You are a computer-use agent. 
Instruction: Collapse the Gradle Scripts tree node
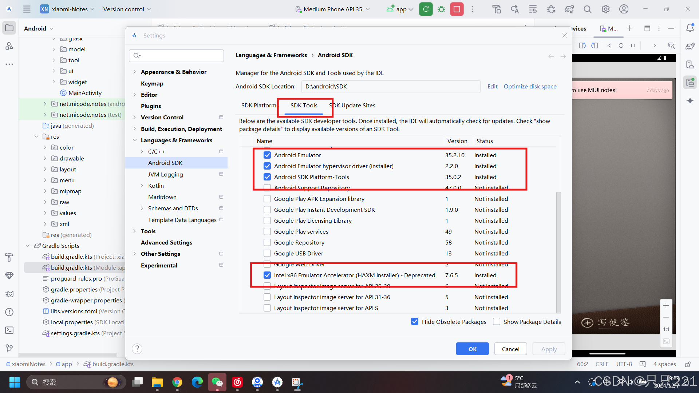tap(28, 246)
